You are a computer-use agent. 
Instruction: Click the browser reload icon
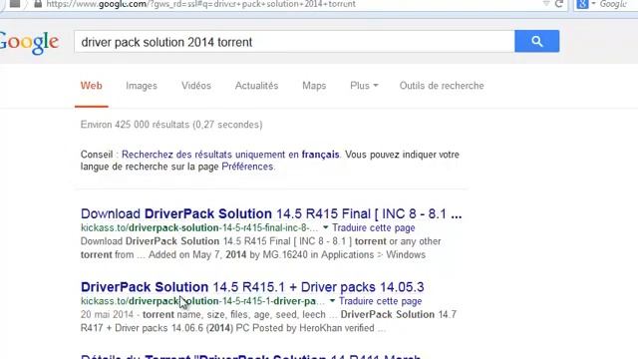point(559,4)
